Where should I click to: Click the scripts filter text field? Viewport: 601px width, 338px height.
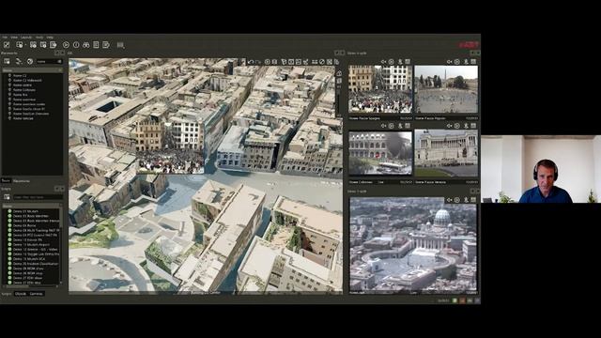click(38, 197)
